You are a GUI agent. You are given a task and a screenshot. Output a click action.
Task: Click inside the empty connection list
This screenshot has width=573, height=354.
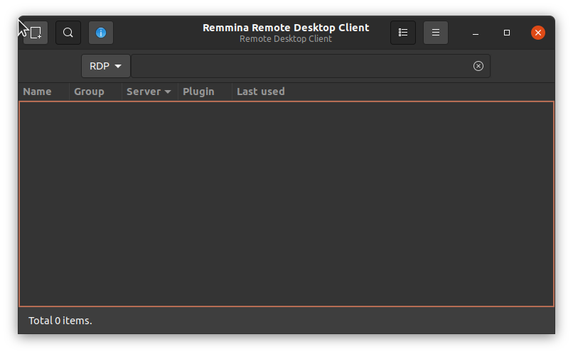click(x=286, y=204)
